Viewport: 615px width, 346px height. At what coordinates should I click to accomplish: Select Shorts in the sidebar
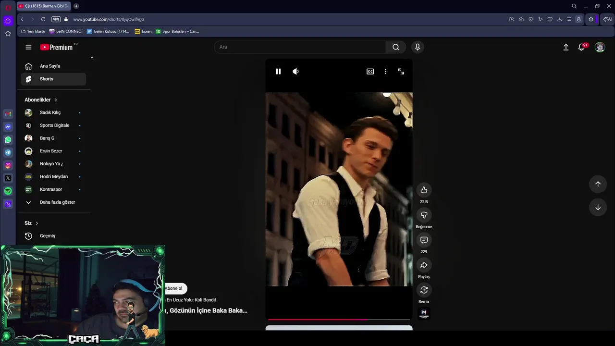click(53, 79)
